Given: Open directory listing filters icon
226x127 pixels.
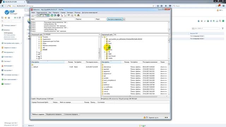Looking at the screenshot, I should pyautogui.click(x=69, y=15).
